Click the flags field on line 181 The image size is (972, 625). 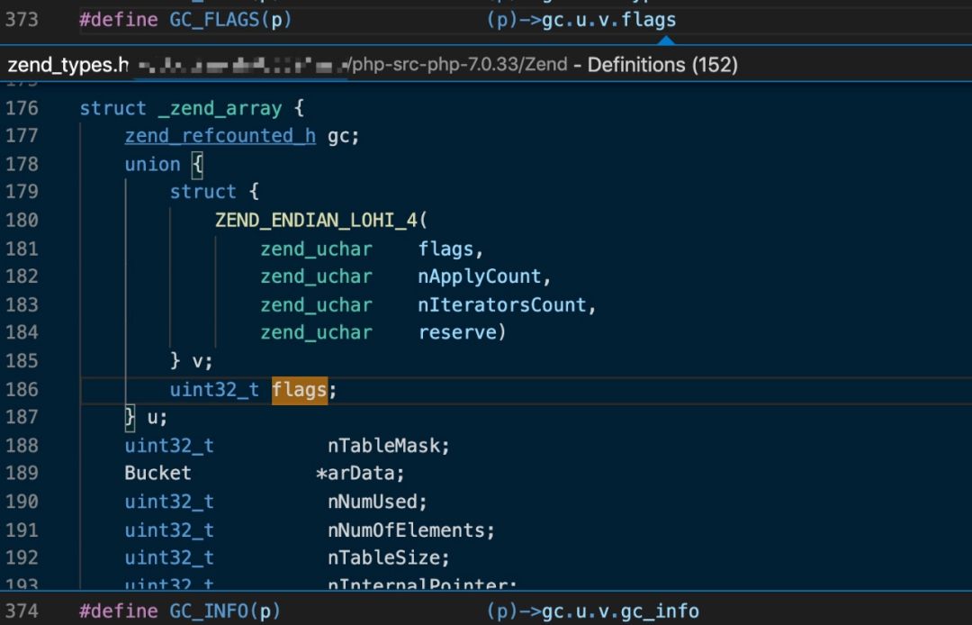pos(445,249)
